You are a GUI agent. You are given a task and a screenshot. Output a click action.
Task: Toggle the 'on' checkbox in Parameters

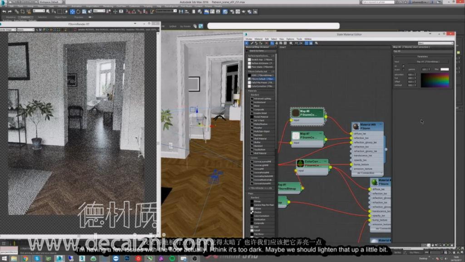point(403,65)
